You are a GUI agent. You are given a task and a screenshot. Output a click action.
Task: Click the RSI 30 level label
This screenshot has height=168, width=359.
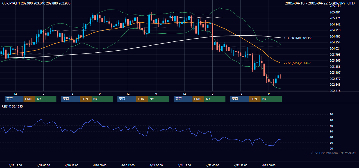click(x=331, y=143)
